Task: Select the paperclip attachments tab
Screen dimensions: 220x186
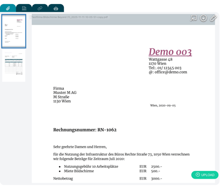Action: pos(8,8)
